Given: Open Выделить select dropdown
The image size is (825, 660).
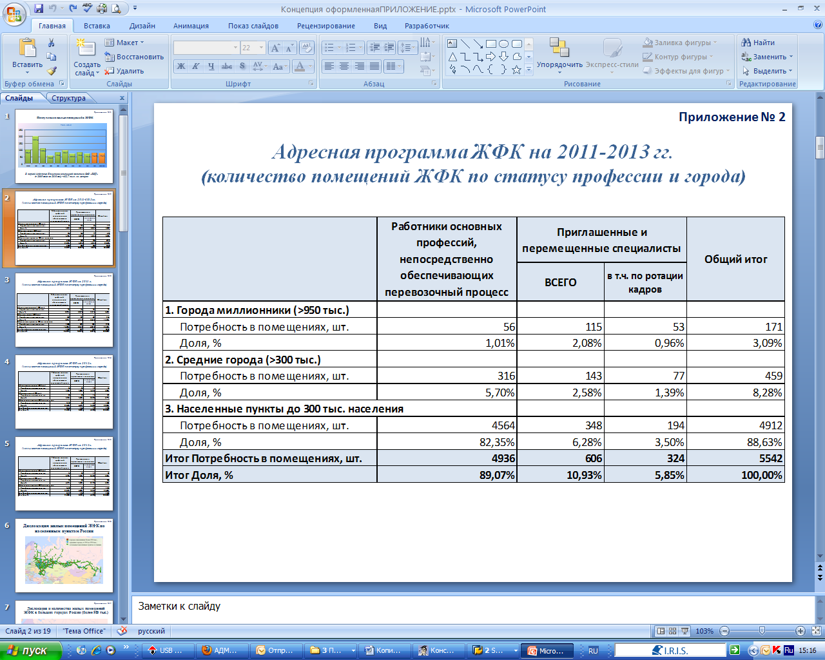Looking at the screenshot, I should 767,71.
